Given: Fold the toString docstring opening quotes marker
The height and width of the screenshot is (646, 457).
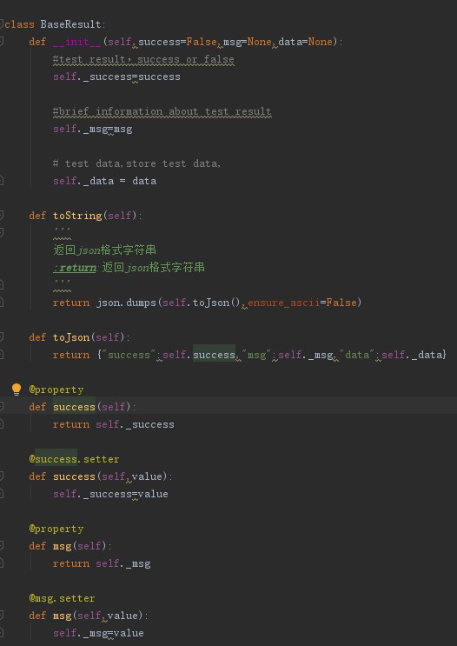Looking at the screenshot, I should 2,233.
